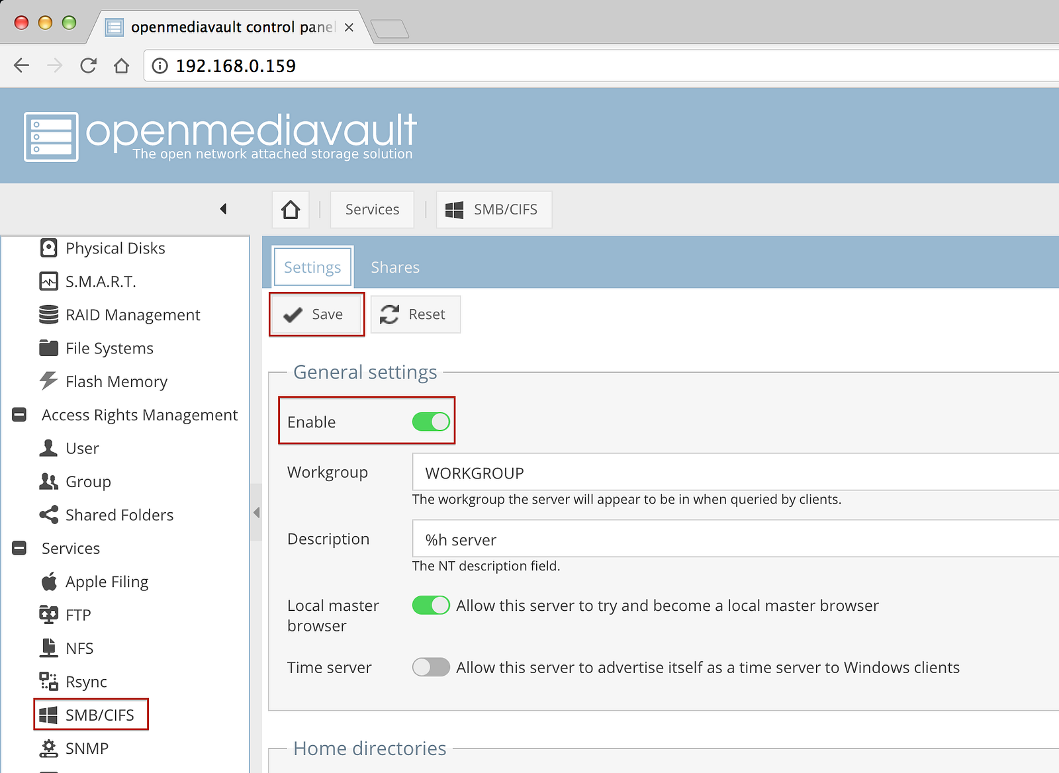Reset the SMB/CIFS settings form
The height and width of the screenshot is (773, 1059).
pyautogui.click(x=415, y=314)
